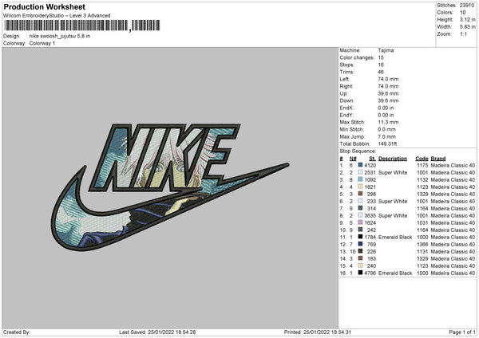Select the pink swatch beside stitch count 1624
The height and width of the screenshot is (338, 479).
tap(361, 222)
